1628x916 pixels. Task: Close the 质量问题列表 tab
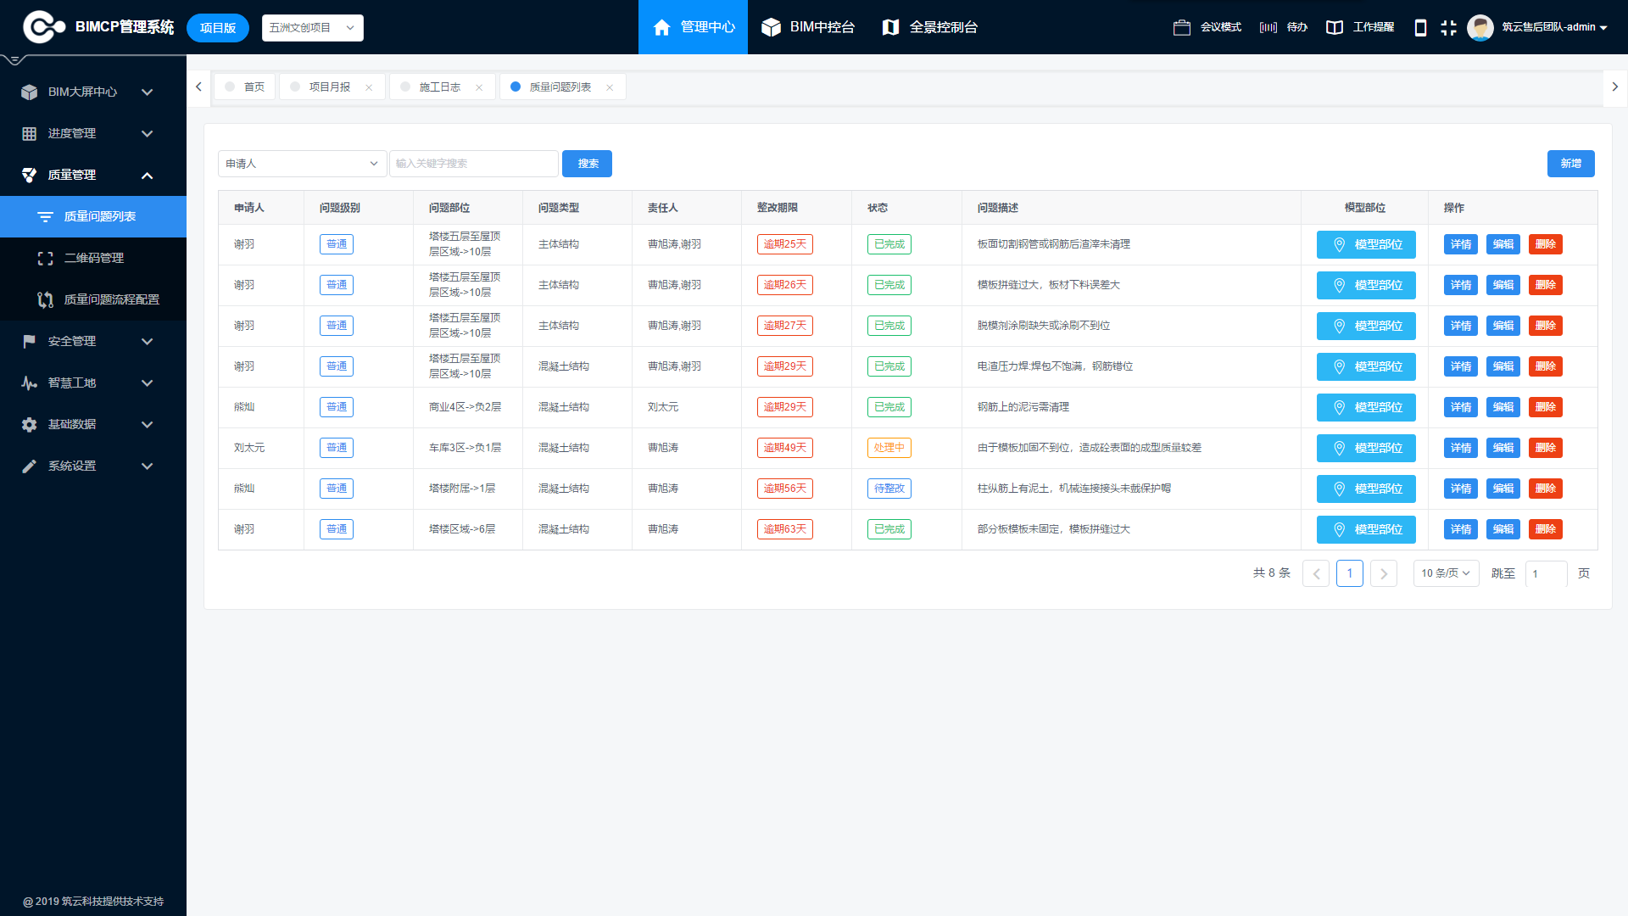(x=610, y=87)
